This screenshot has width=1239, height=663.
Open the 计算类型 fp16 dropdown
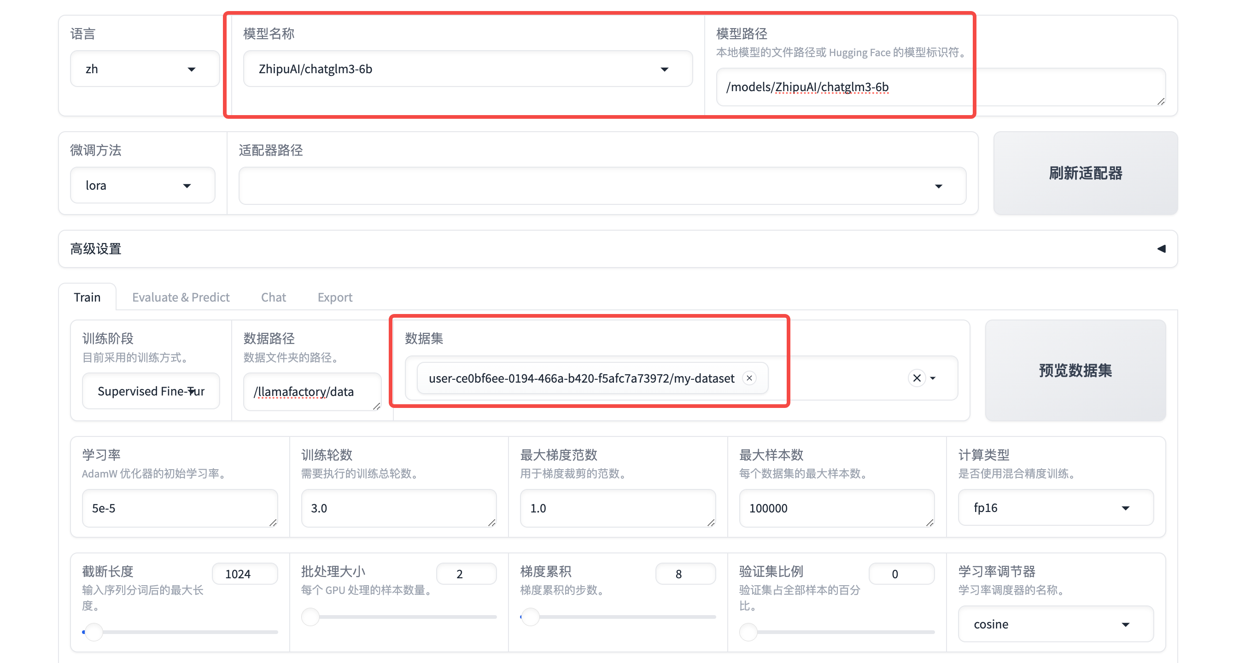[x=1055, y=508]
